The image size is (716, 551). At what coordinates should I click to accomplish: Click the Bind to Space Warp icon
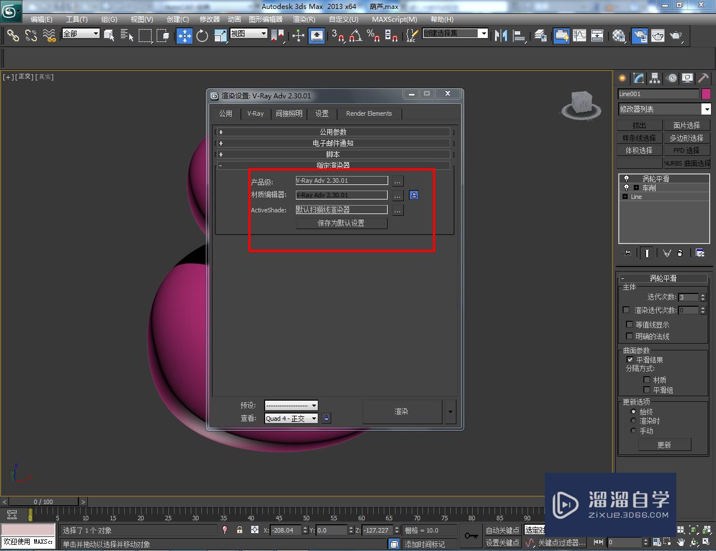50,36
